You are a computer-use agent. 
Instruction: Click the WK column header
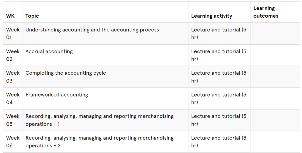click(10, 16)
